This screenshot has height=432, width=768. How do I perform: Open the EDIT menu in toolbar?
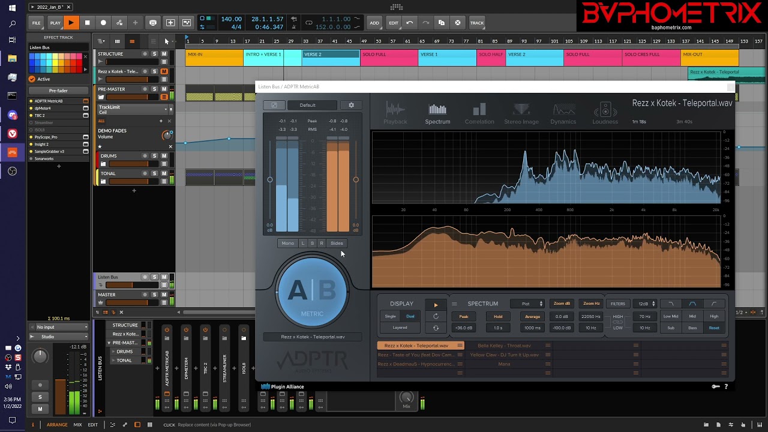click(x=394, y=23)
